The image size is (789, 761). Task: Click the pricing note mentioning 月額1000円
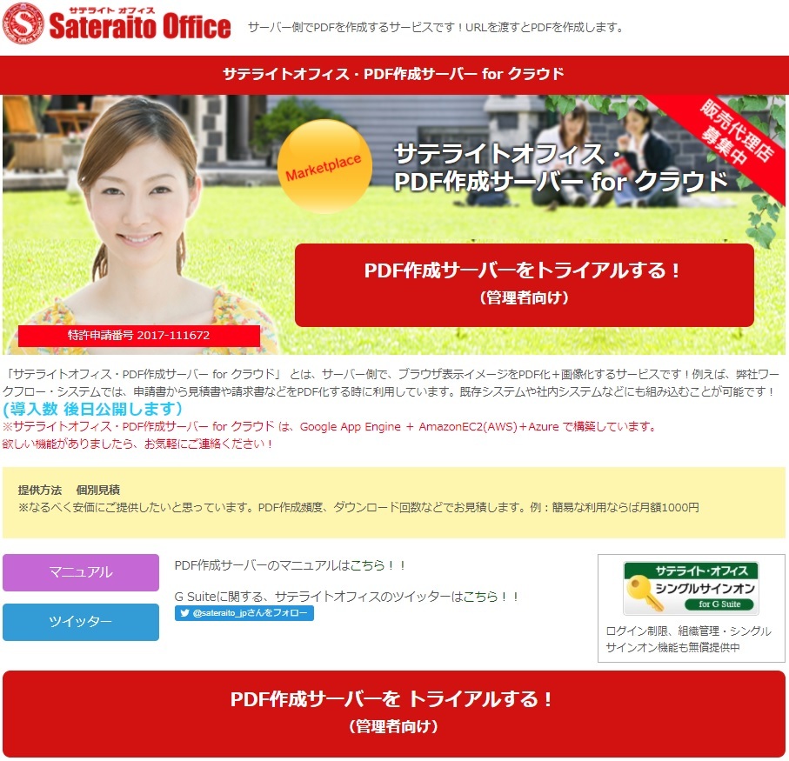[358, 508]
